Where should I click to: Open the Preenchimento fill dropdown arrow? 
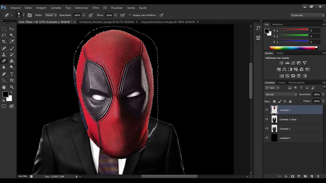[x=323, y=101]
